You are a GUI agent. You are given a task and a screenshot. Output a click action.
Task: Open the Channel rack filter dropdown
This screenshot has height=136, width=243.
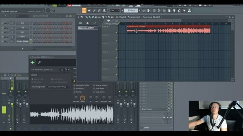[22, 16]
